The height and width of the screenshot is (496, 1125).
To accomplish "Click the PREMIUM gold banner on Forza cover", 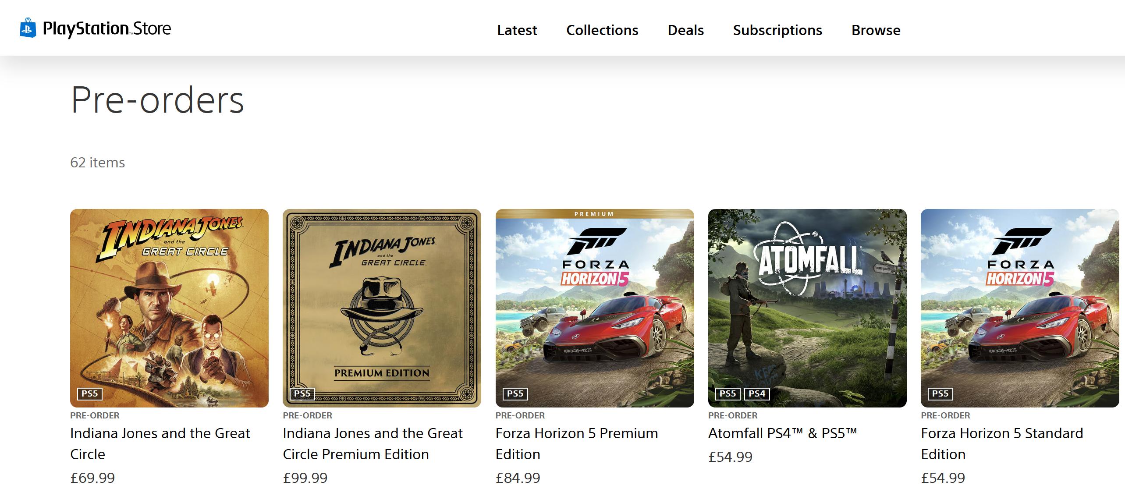I will (x=595, y=214).
